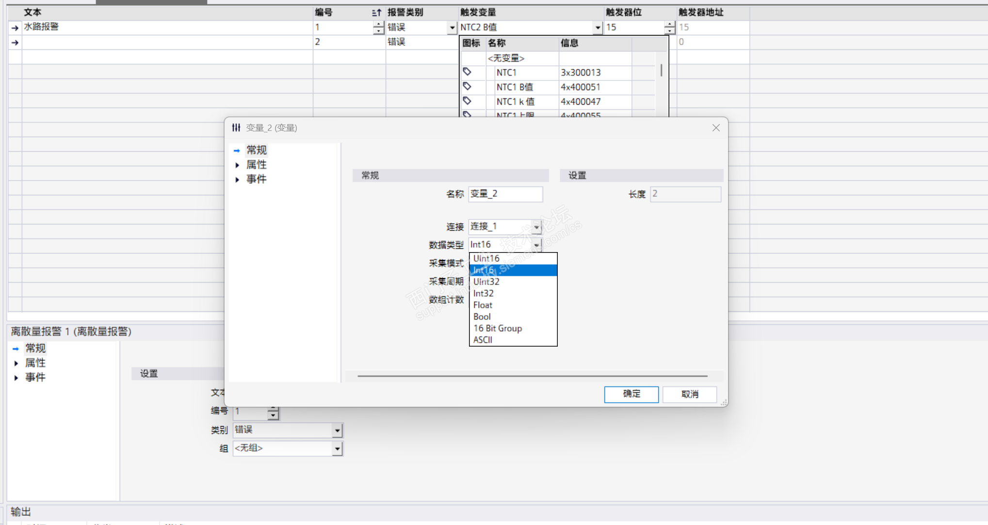Select the <无变量> entry in the variable list
The height and width of the screenshot is (525, 988).
[506, 58]
